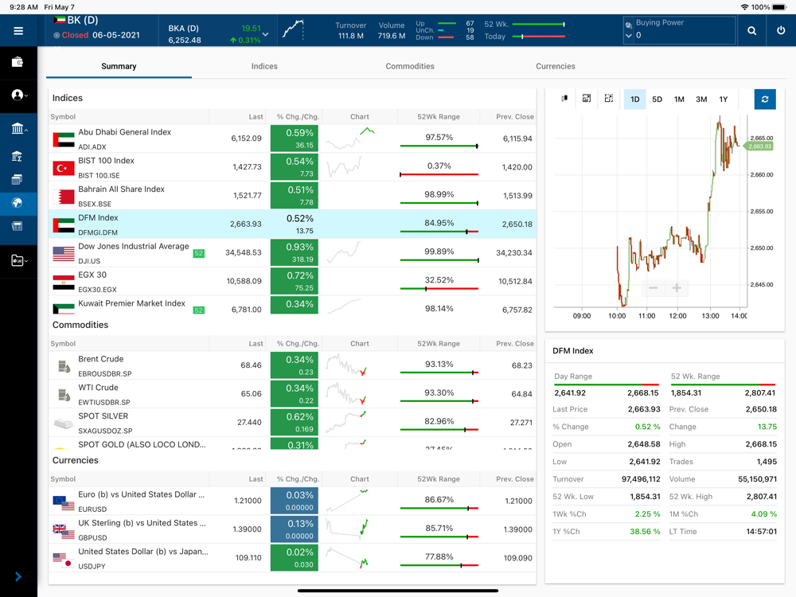Screen dimensions: 796x597
Task: Tap EGX 30 52Wk range bar
Action: click(439, 289)
